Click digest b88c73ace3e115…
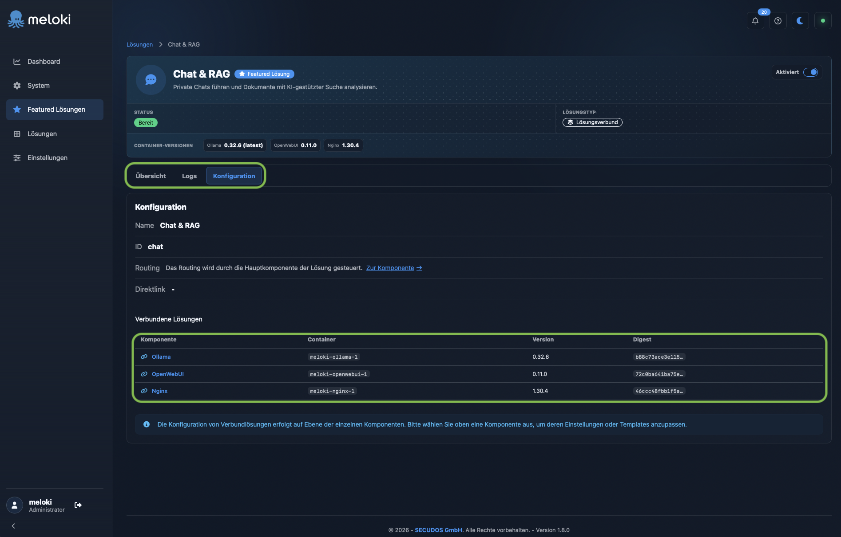The height and width of the screenshot is (537, 841). coord(659,357)
